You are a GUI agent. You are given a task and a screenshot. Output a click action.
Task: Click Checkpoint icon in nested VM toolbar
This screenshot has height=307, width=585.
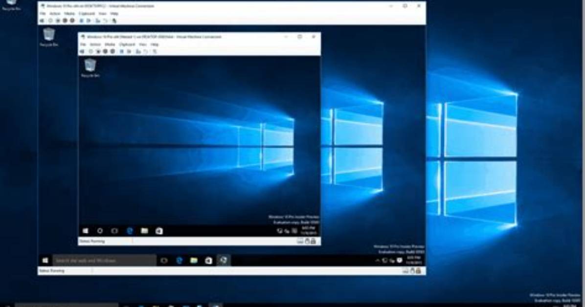coord(138,51)
